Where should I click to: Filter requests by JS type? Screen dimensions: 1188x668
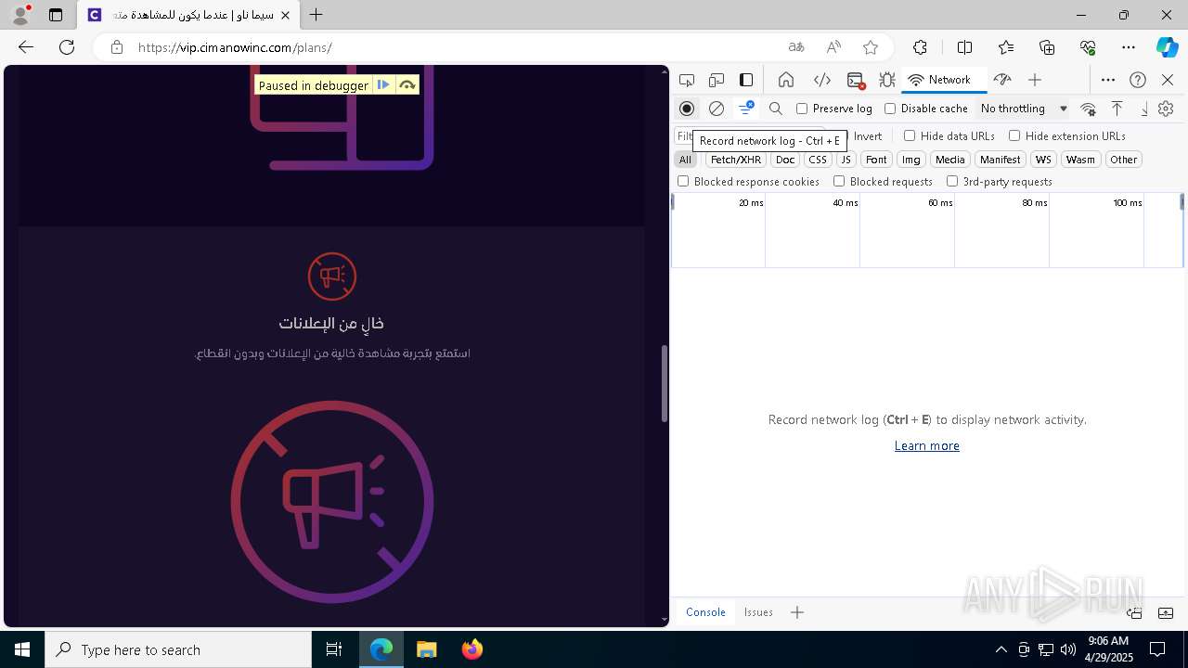pyautogui.click(x=846, y=160)
